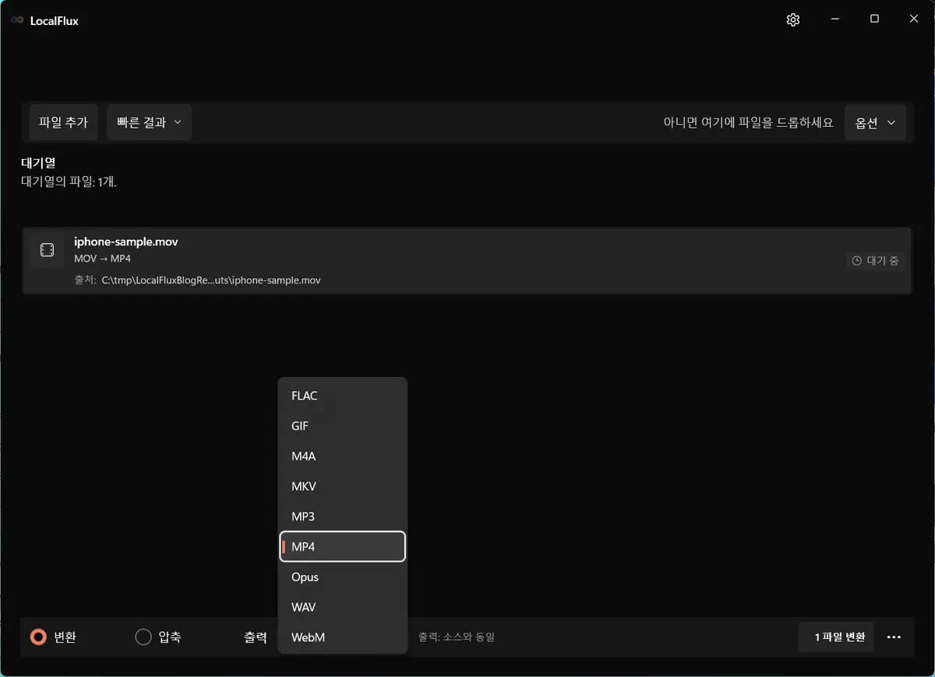Choose M4A from the format list
Screen dimensions: 935x677
pos(343,457)
